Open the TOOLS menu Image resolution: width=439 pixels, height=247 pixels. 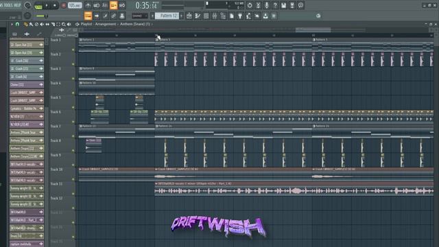(8, 5)
